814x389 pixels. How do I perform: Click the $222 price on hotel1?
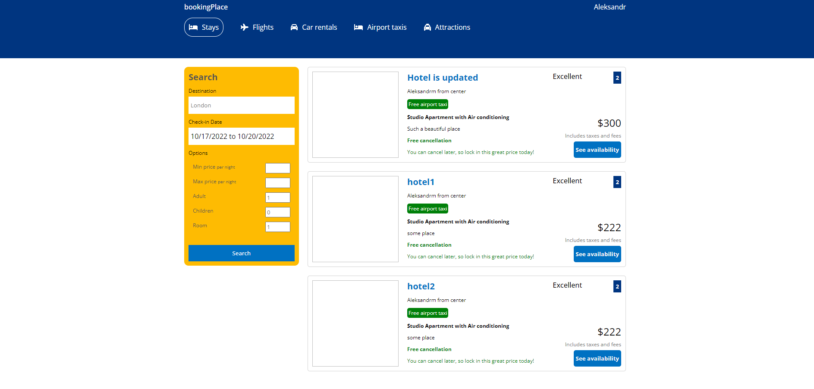click(x=609, y=228)
